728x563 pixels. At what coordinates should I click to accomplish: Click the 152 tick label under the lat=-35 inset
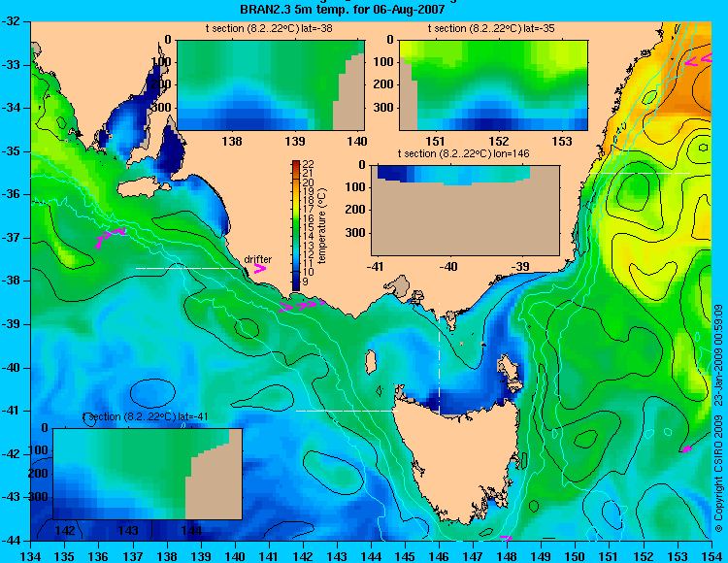click(x=499, y=141)
